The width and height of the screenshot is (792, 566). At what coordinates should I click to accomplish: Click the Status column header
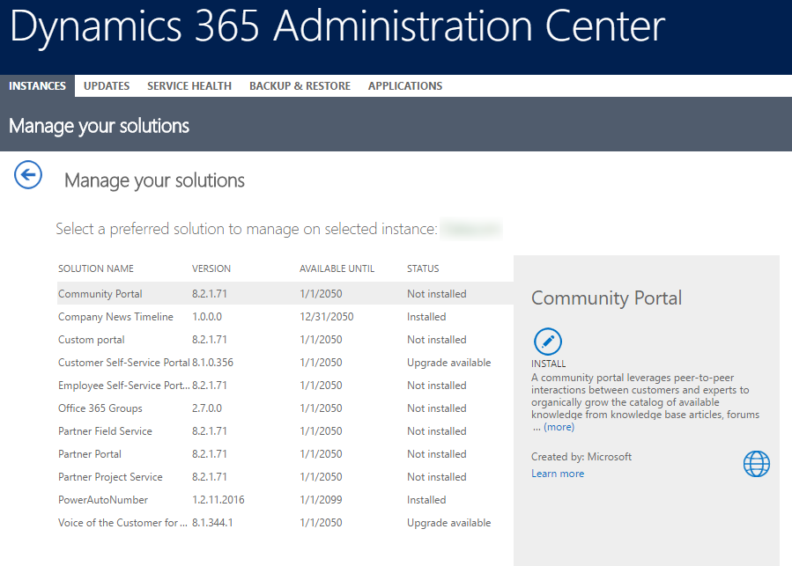coord(423,268)
